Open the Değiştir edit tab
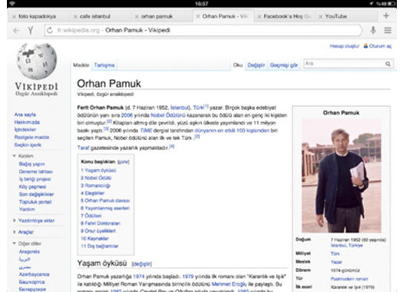Image resolution: width=403 pixels, height=292 pixels. click(x=256, y=65)
